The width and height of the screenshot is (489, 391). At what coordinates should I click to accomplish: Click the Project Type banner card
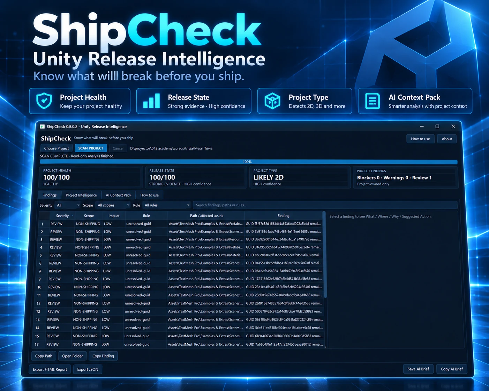(304, 101)
